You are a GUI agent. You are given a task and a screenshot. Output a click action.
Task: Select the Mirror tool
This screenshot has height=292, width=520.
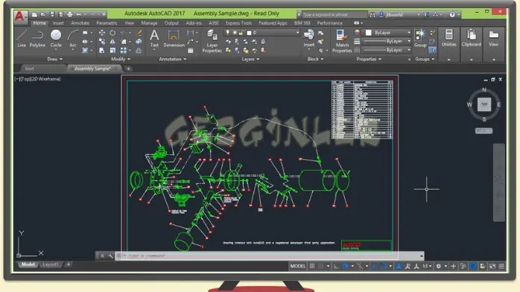point(112,42)
